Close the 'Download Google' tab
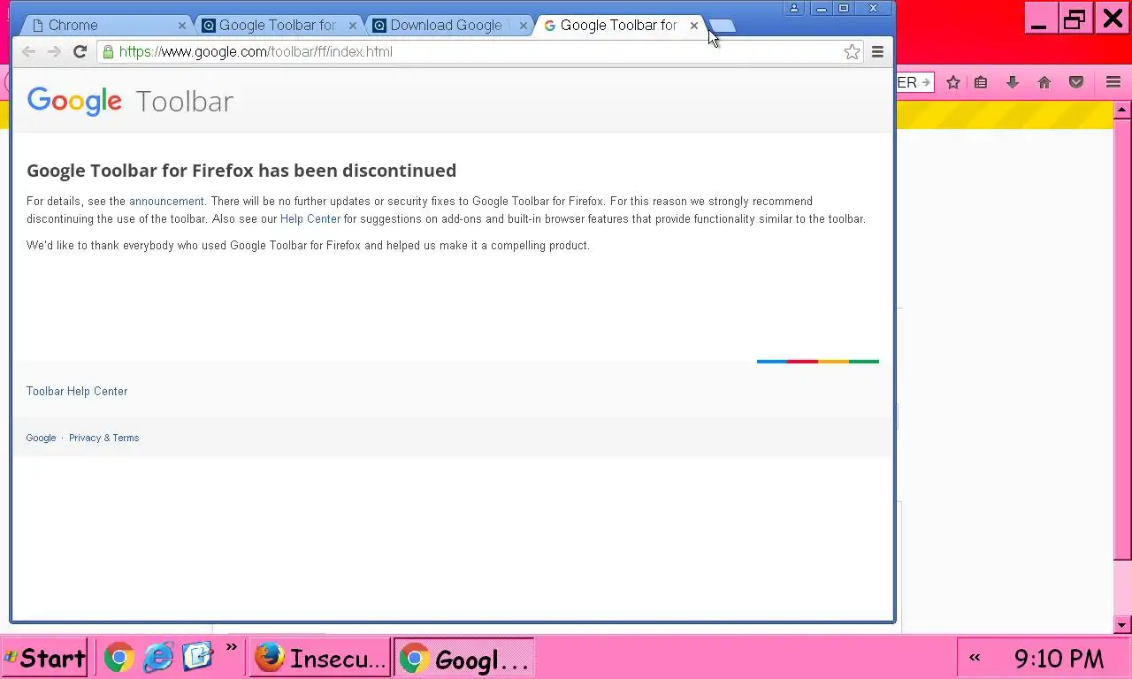Image resolution: width=1132 pixels, height=679 pixels. tap(524, 26)
